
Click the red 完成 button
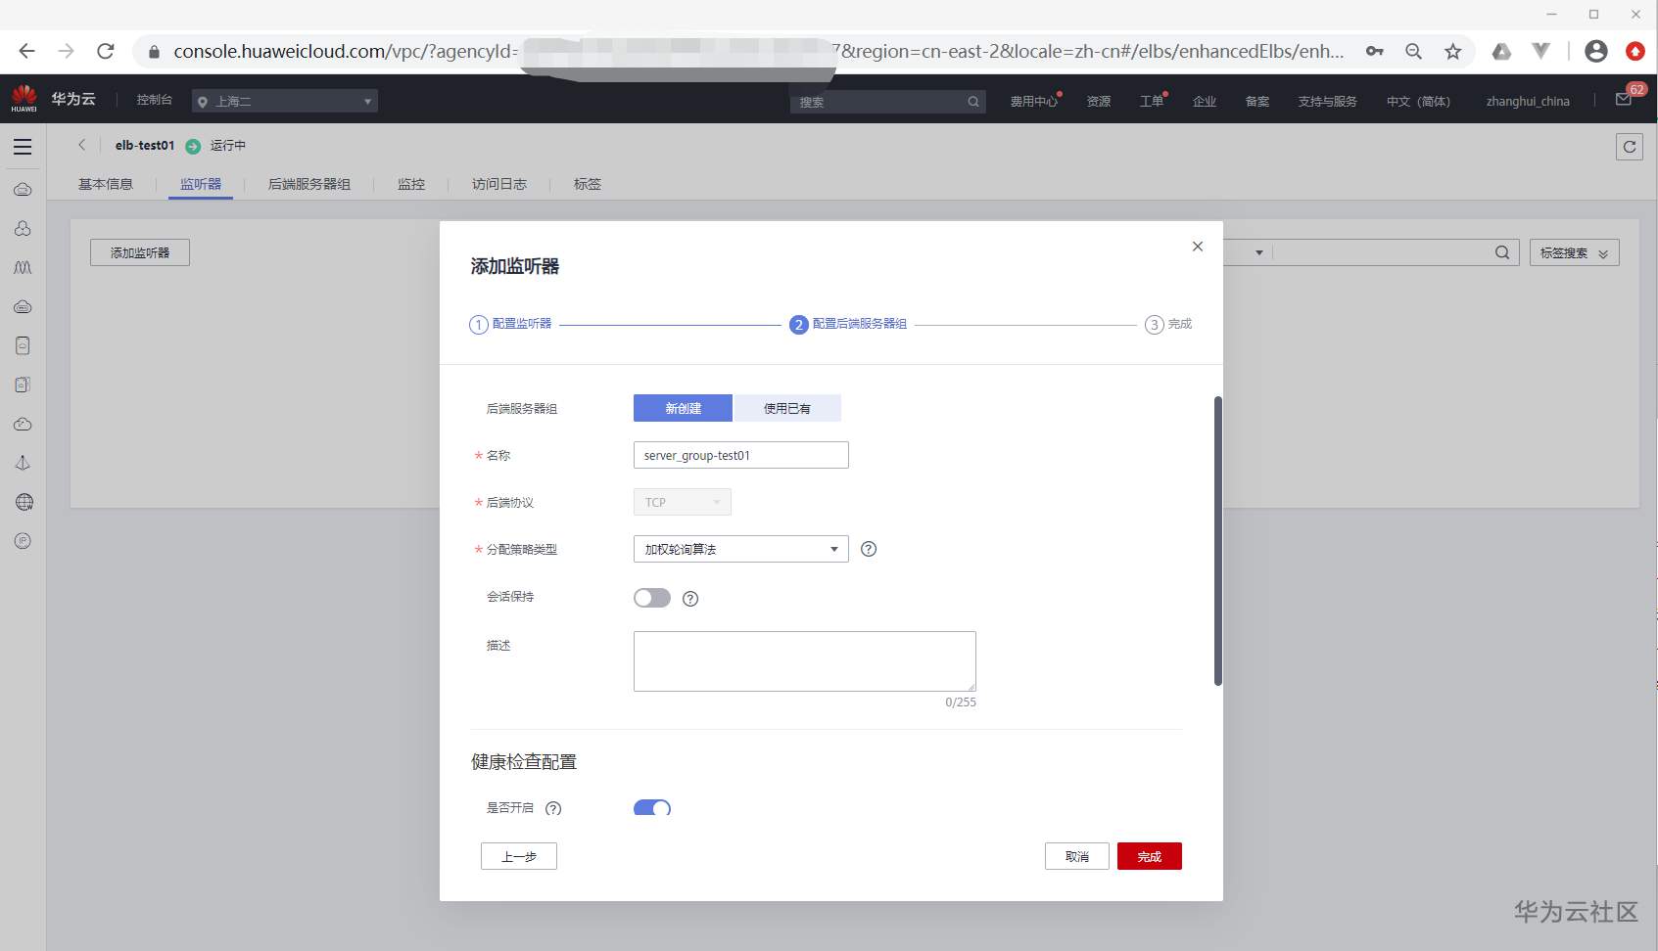coord(1150,856)
